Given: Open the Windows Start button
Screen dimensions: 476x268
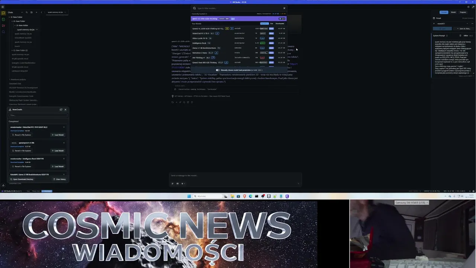Looking at the screenshot, I should 189,196.
